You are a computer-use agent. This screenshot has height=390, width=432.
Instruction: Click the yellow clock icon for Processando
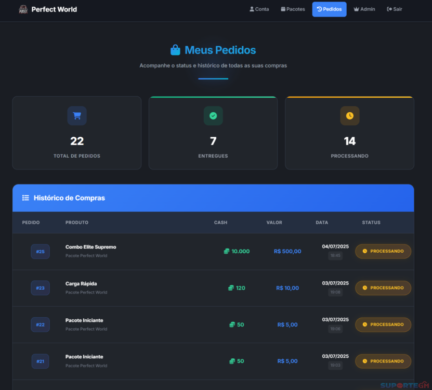coord(349,116)
